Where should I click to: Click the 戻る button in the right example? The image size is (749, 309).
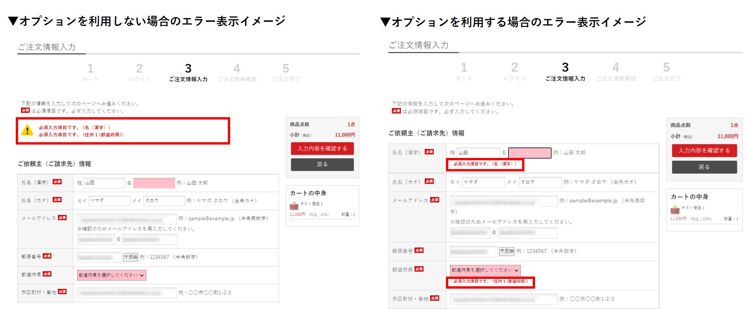(x=704, y=167)
